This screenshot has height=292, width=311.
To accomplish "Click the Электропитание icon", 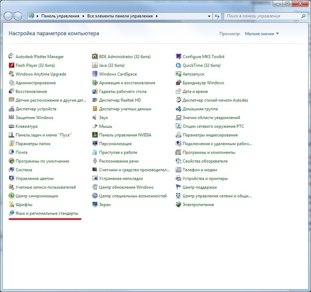I will pyautogui.click(x=179, y=205).
